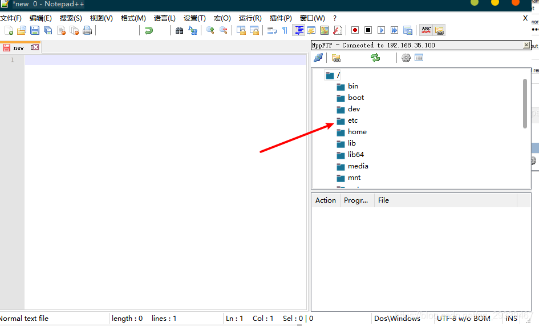Save the current file
This screenshot has width=539, height=326.
35,30
